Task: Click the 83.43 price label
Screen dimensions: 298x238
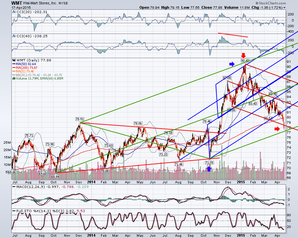Action: click(253, 104)
